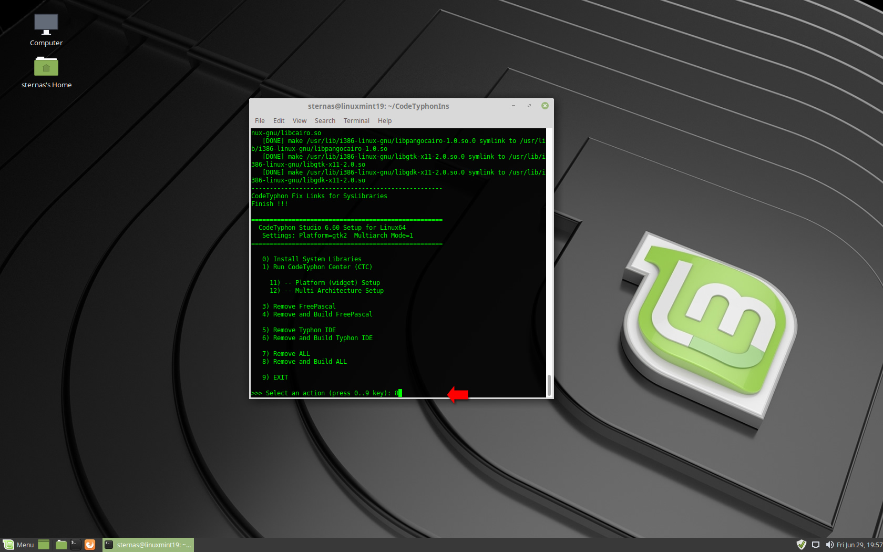This screenshot has height=552, width=883.
Task: Click the terminal's vertical scrollbar handle
Action: (549, 385)
